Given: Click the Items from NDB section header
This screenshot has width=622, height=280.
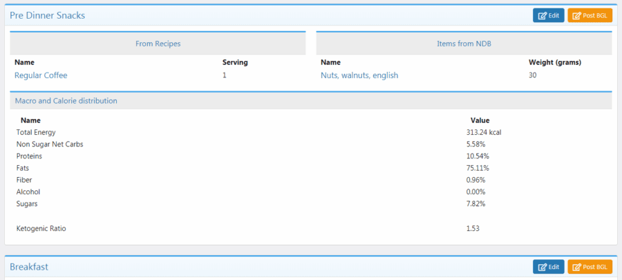Looking at the screenshot, I should tap(464, 44).
